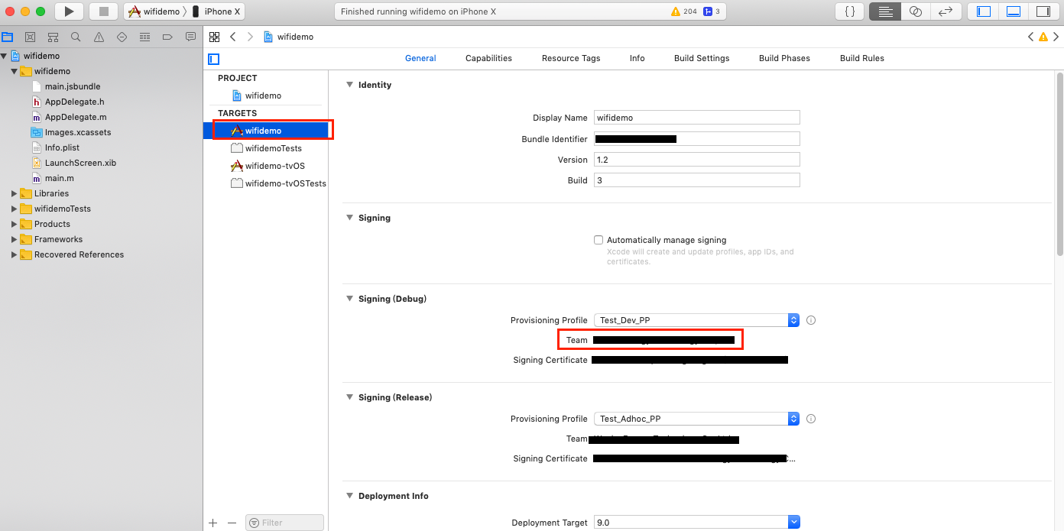Screen dimensions: 1064x531
Task: Open the Report navigator speech bubble icon
Action: point(190,37)
